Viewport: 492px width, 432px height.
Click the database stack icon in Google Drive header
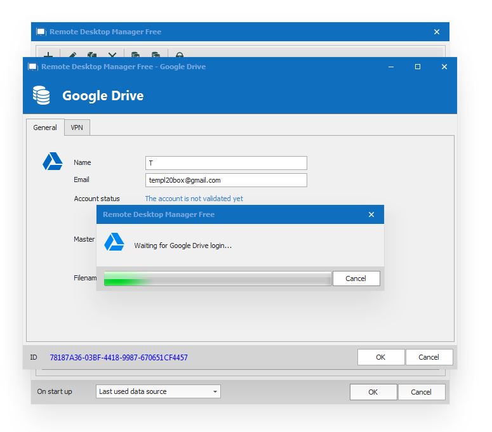point(41,95)
